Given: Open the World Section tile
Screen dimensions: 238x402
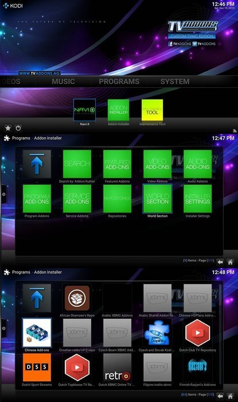Looking at the screenshot, I should pyautogui.click(x=157, y=199).
